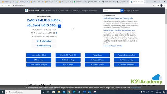Screen dimensions: 167x94
Task: Copy the IPv6 address with copy icon
Action: pyautogui.click(x=59, y=26)
